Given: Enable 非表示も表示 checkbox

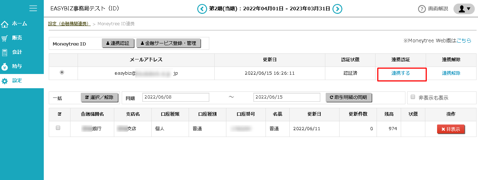Looking at the screenshot, I should pos(413,97).
